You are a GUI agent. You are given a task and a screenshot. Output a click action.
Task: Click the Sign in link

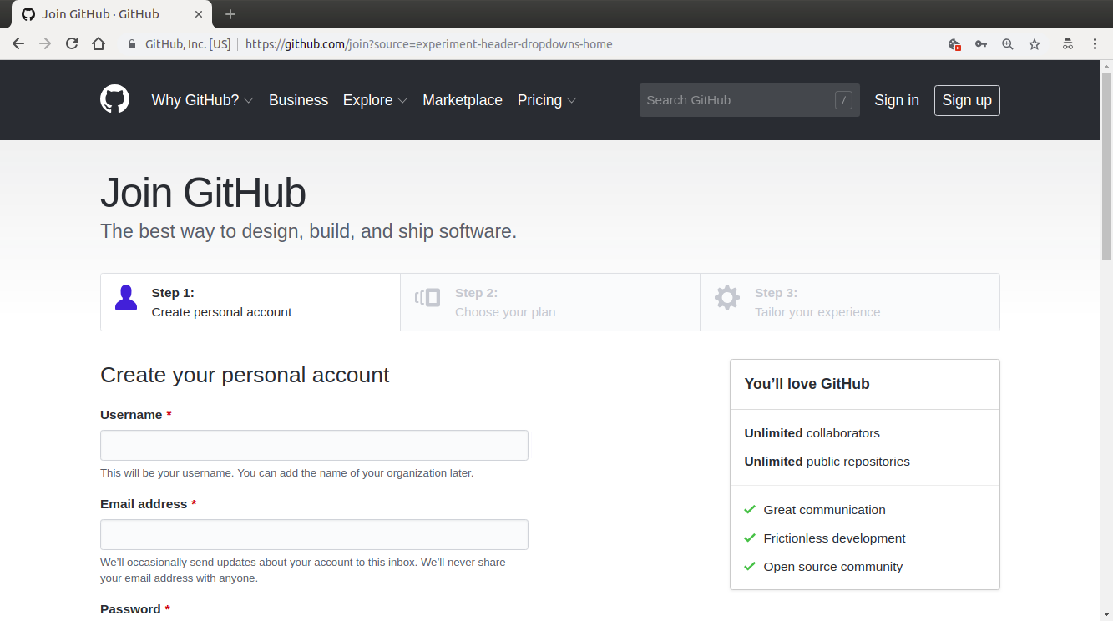coord(897,100)
